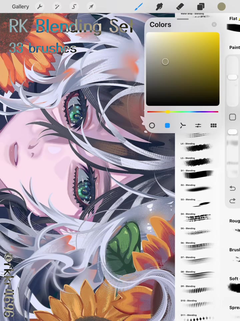Choose the Flat brush on right list

[234, 24]
